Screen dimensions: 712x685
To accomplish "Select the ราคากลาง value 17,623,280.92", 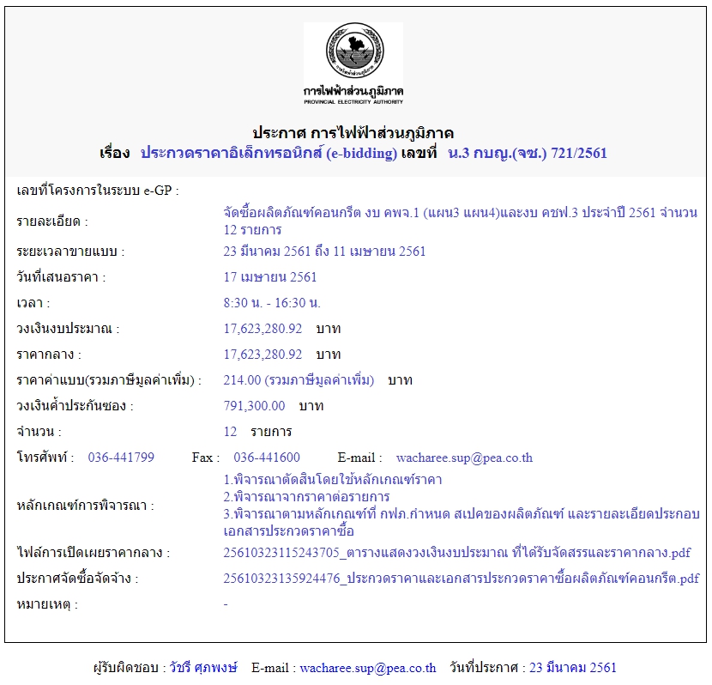I will tap(262, 355).
